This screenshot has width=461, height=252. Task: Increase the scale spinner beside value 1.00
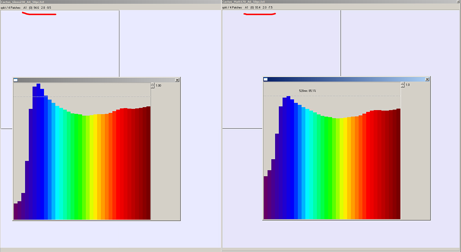point(152,84)
